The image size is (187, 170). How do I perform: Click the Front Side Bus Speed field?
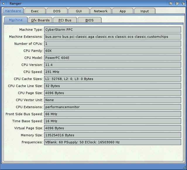[x=113, y=114]
